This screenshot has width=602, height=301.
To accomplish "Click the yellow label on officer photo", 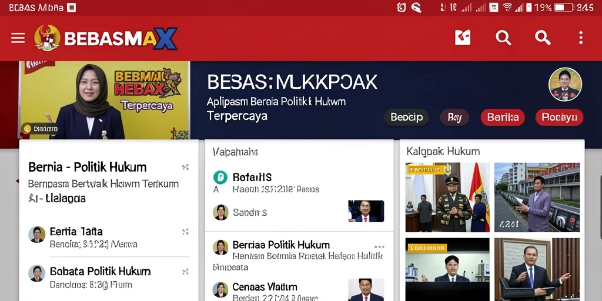I will pyautogui.click(x=427, y=169).
